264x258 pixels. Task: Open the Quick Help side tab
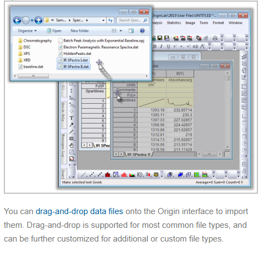(63, 115)
